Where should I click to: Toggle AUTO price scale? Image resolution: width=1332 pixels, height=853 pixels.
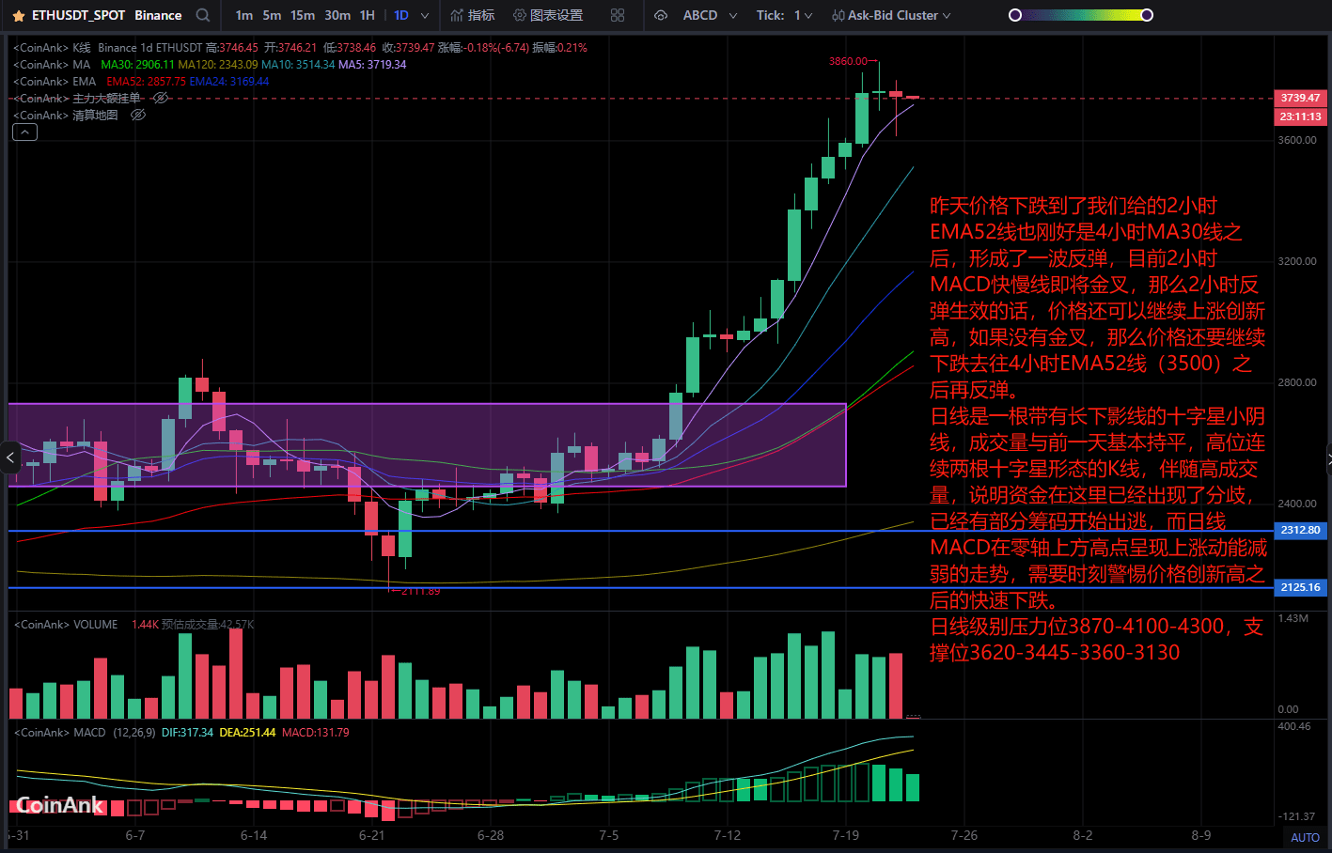coord(1305,837)
